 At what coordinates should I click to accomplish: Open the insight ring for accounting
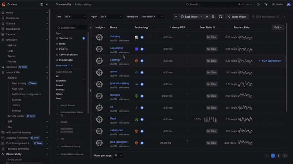tap(99, 49)
